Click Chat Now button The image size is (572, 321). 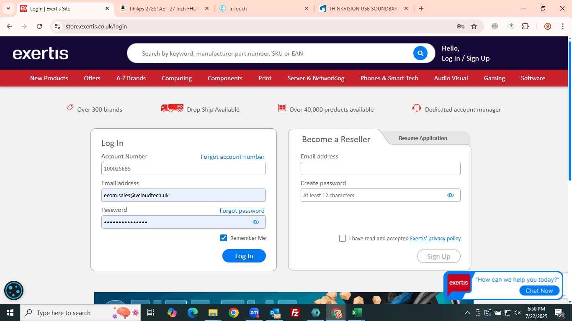point(539,290)
